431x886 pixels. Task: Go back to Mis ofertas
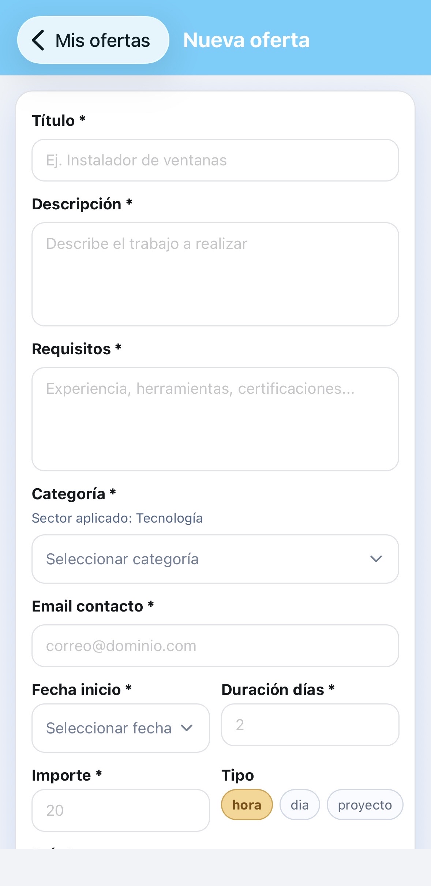pos(93,40)
